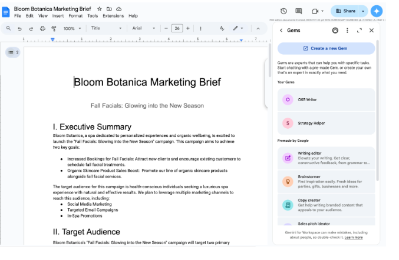
Task: Toggle the document outline tabs button
Action: (x=13, y=52)
